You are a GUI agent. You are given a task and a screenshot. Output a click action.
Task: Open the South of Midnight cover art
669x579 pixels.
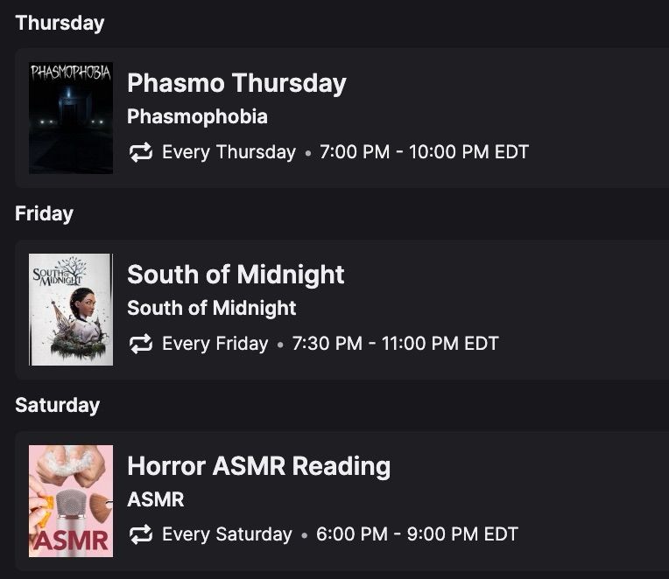coord(71,310)
